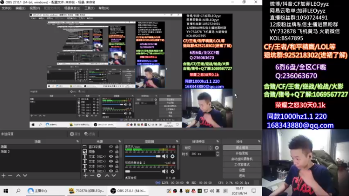Click the 10:17 taskbar clock

239,189
